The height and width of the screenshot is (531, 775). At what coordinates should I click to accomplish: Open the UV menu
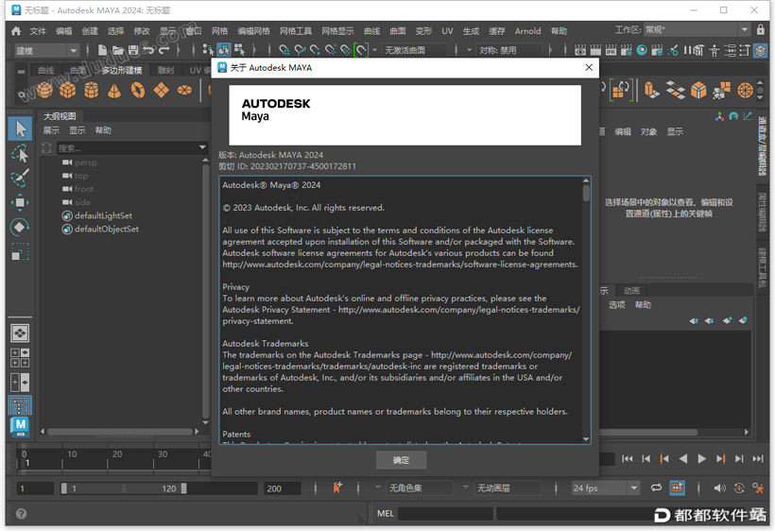tap(447, 31)
